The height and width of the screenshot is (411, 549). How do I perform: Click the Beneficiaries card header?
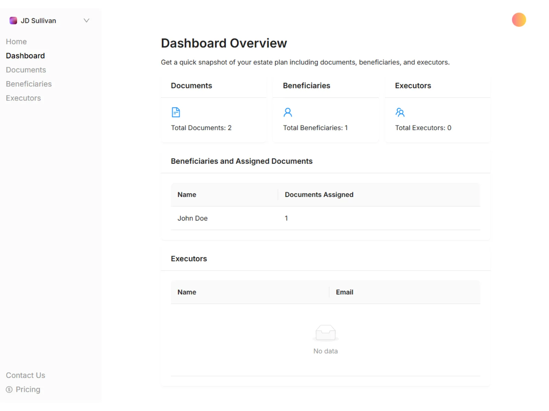point(306,86)
